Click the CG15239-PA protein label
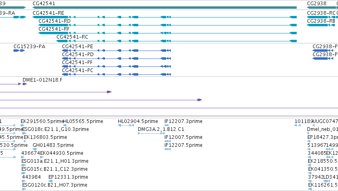 tap(29, 47)
